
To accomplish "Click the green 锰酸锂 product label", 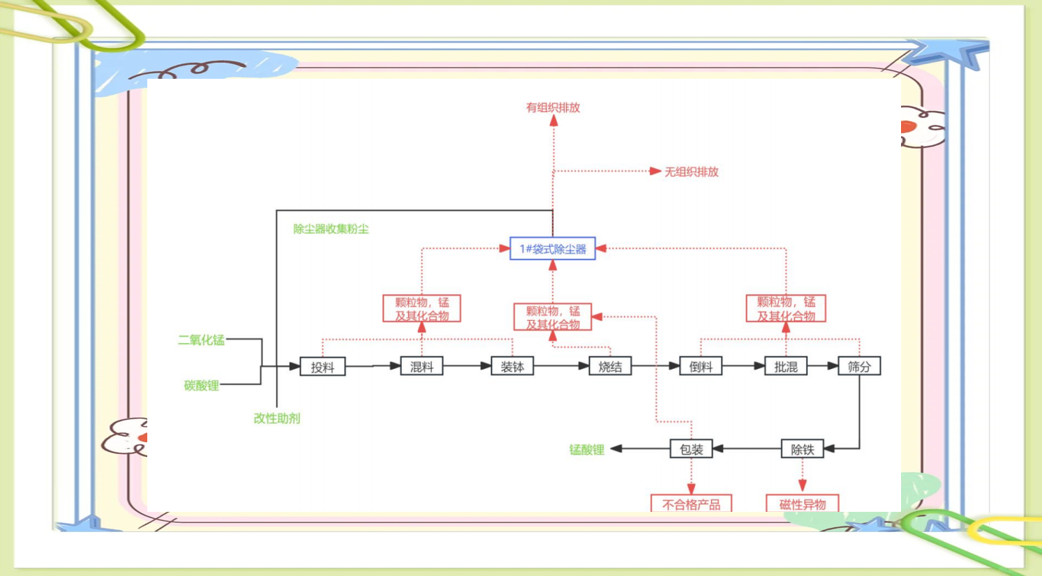I will (586, 450).
